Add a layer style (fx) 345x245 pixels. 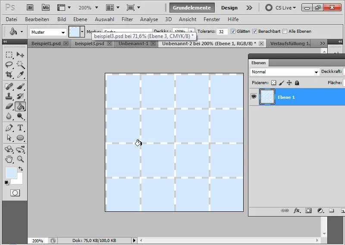[x=297, y=210]
